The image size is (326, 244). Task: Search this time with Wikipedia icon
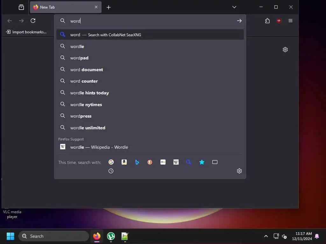tap(176, 162)
